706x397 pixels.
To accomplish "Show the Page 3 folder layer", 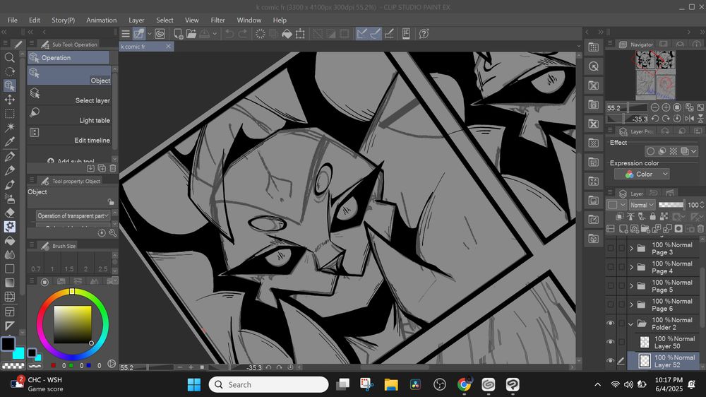I will click(611, 248).
